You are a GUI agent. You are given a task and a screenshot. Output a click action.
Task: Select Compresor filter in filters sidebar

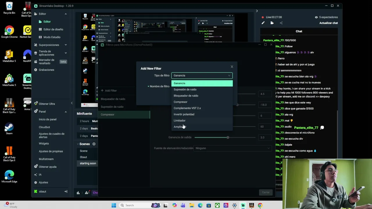coord(124,114)
